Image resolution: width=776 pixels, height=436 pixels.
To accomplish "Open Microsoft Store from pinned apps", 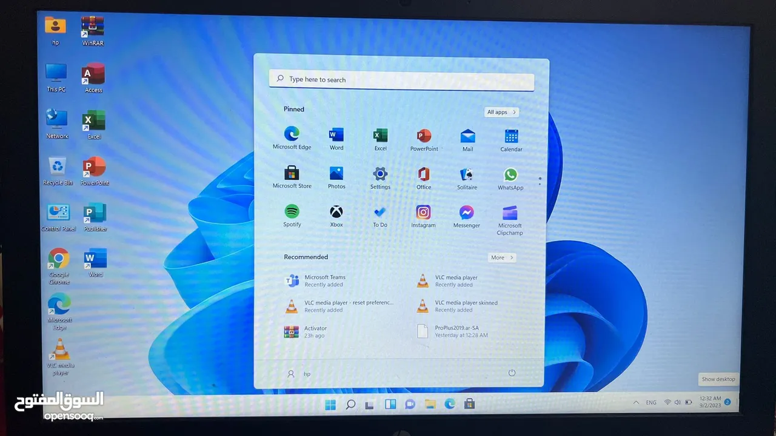I will click(x=292, y=177).
